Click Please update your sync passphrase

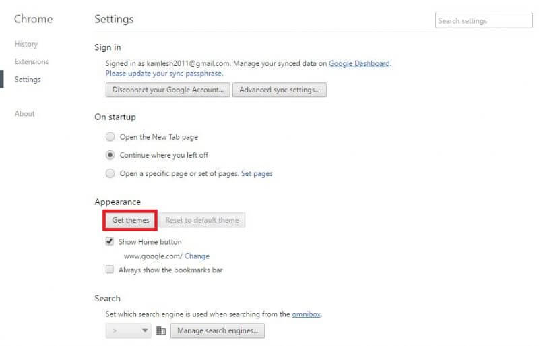pyautogui.click(x=164, y=74)
